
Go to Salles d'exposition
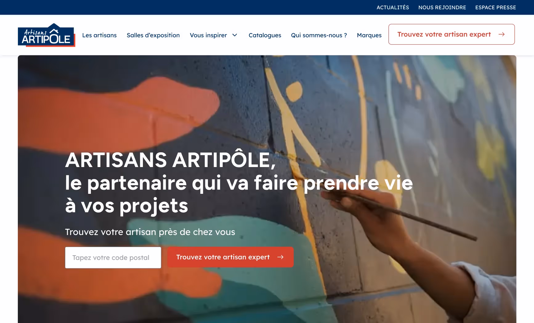153,35
